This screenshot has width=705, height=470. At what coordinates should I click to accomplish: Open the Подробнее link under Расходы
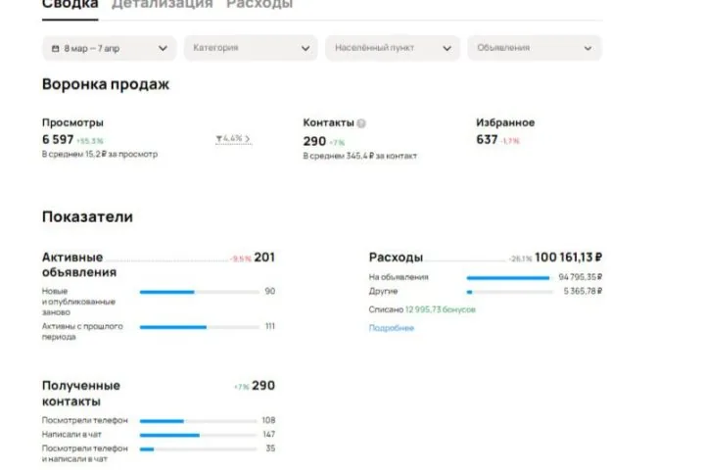tap(391, 328)
